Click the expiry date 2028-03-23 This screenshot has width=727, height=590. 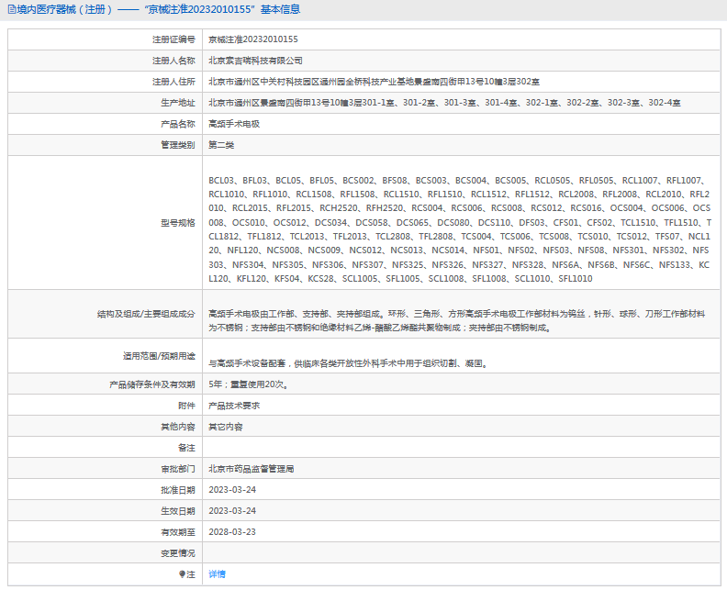[x=232, y=532]
